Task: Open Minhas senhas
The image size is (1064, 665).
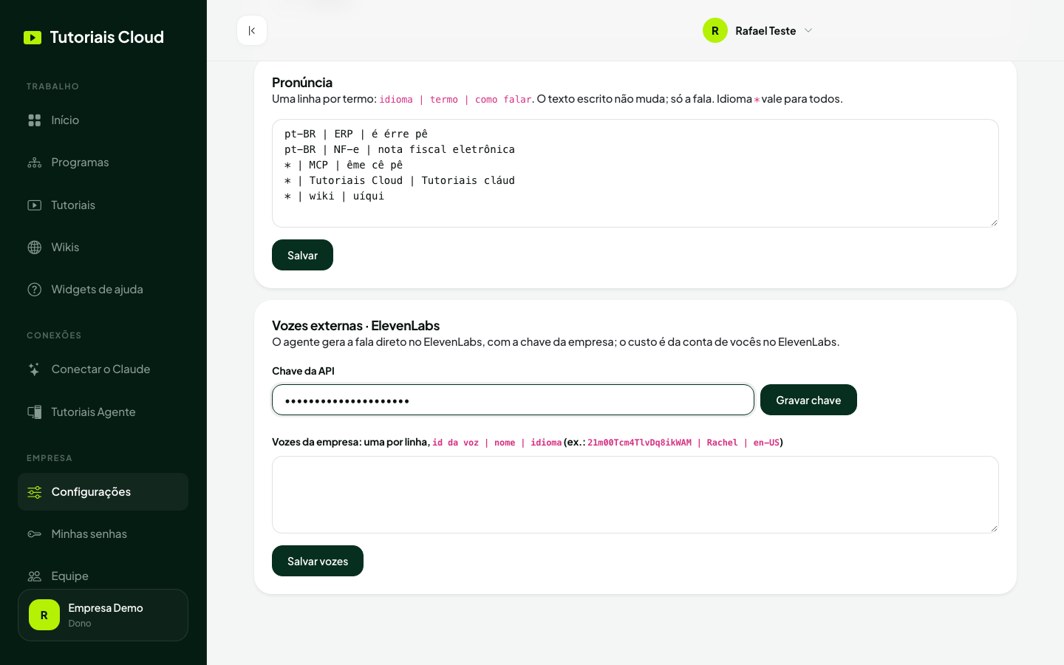Action: tap(103, 534)
